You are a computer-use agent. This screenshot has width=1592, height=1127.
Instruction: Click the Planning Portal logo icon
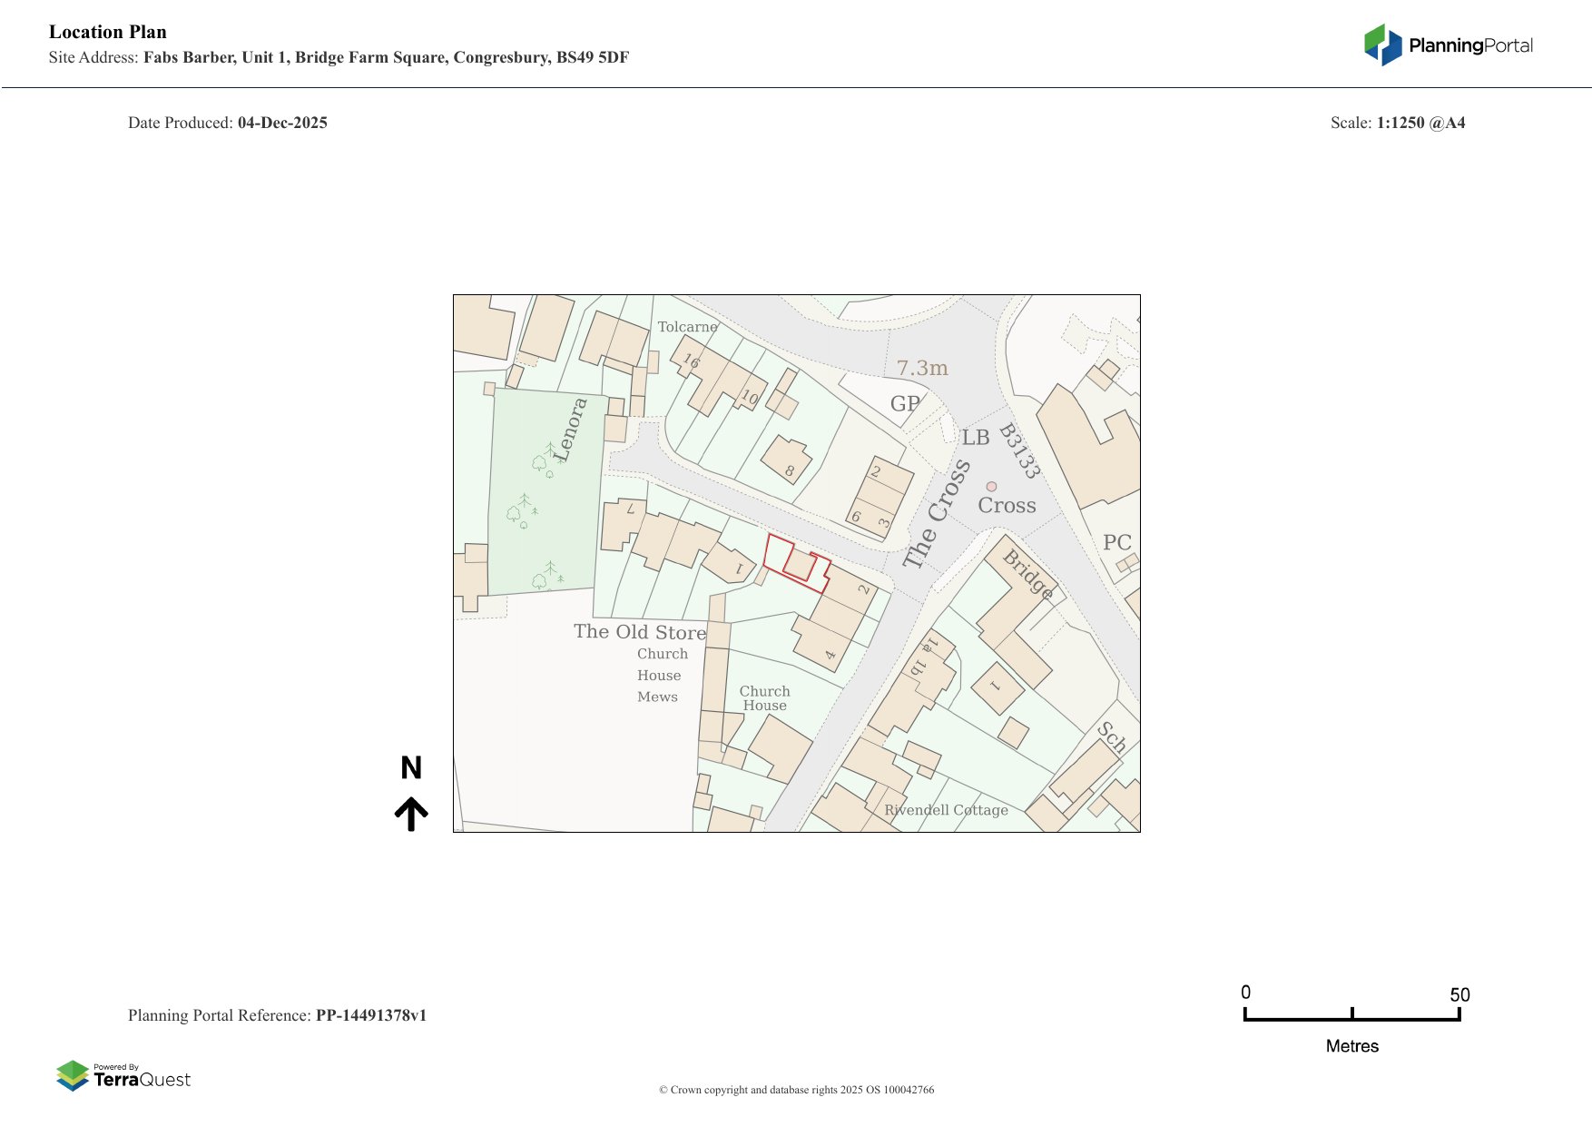pos(1382,44)
